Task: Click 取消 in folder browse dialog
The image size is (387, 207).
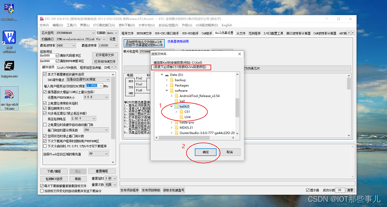Action: point(229,152)
